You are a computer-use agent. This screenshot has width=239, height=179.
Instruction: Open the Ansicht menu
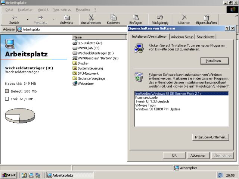click(43, 10)
